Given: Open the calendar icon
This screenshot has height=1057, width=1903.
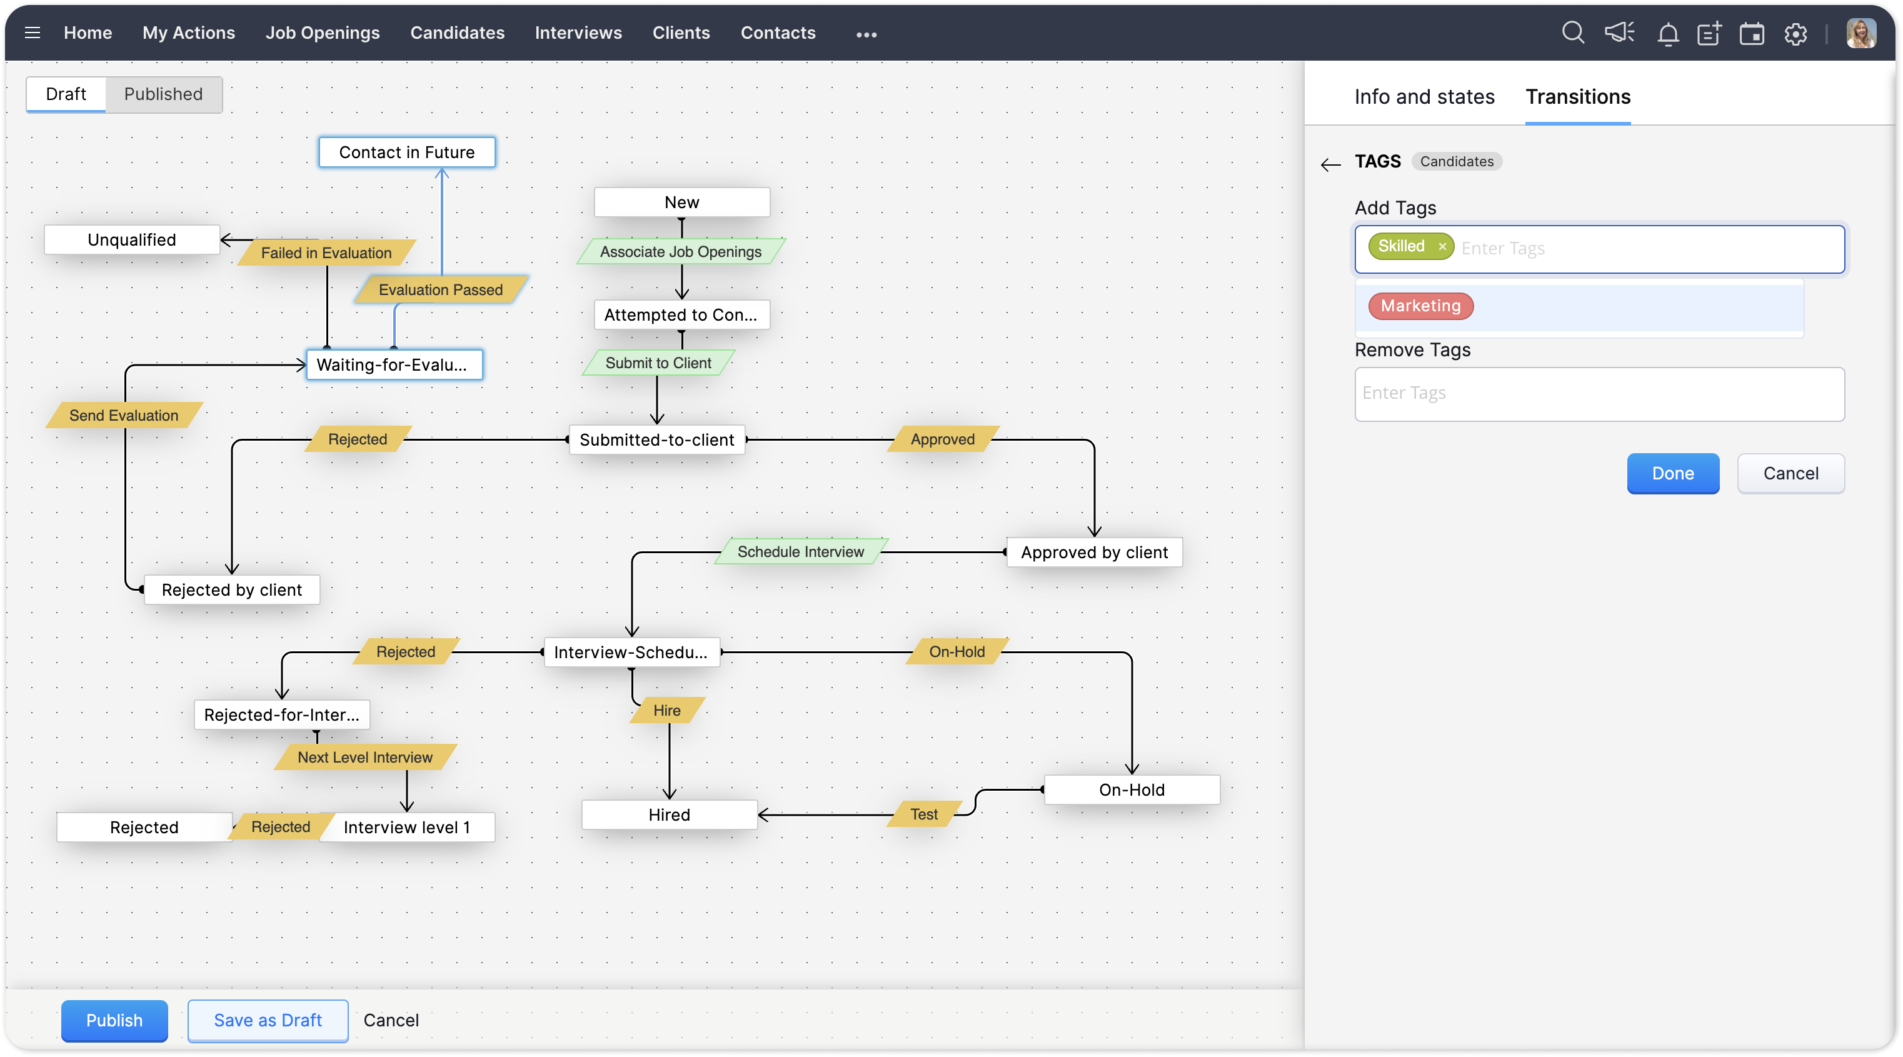Looking at the screenshot, I should click(x=1752, y=34).
